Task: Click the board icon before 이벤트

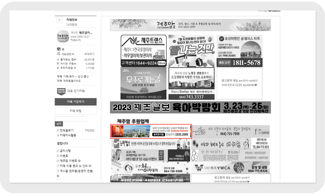Action: pyautogui.click(x=58, y=156)
